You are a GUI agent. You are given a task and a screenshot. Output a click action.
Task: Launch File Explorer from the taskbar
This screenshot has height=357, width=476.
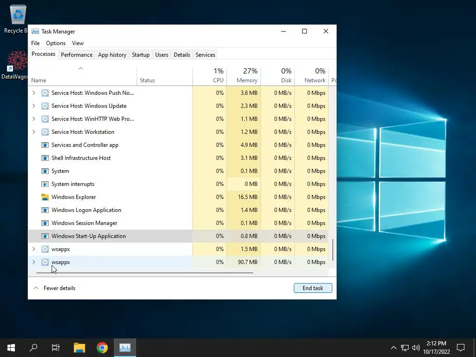[x=79, y=347]
